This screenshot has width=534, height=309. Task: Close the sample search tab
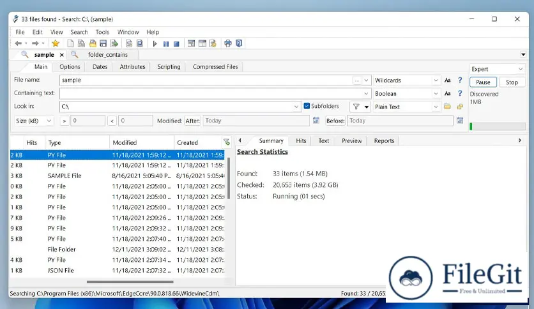[x=62, y=55]
